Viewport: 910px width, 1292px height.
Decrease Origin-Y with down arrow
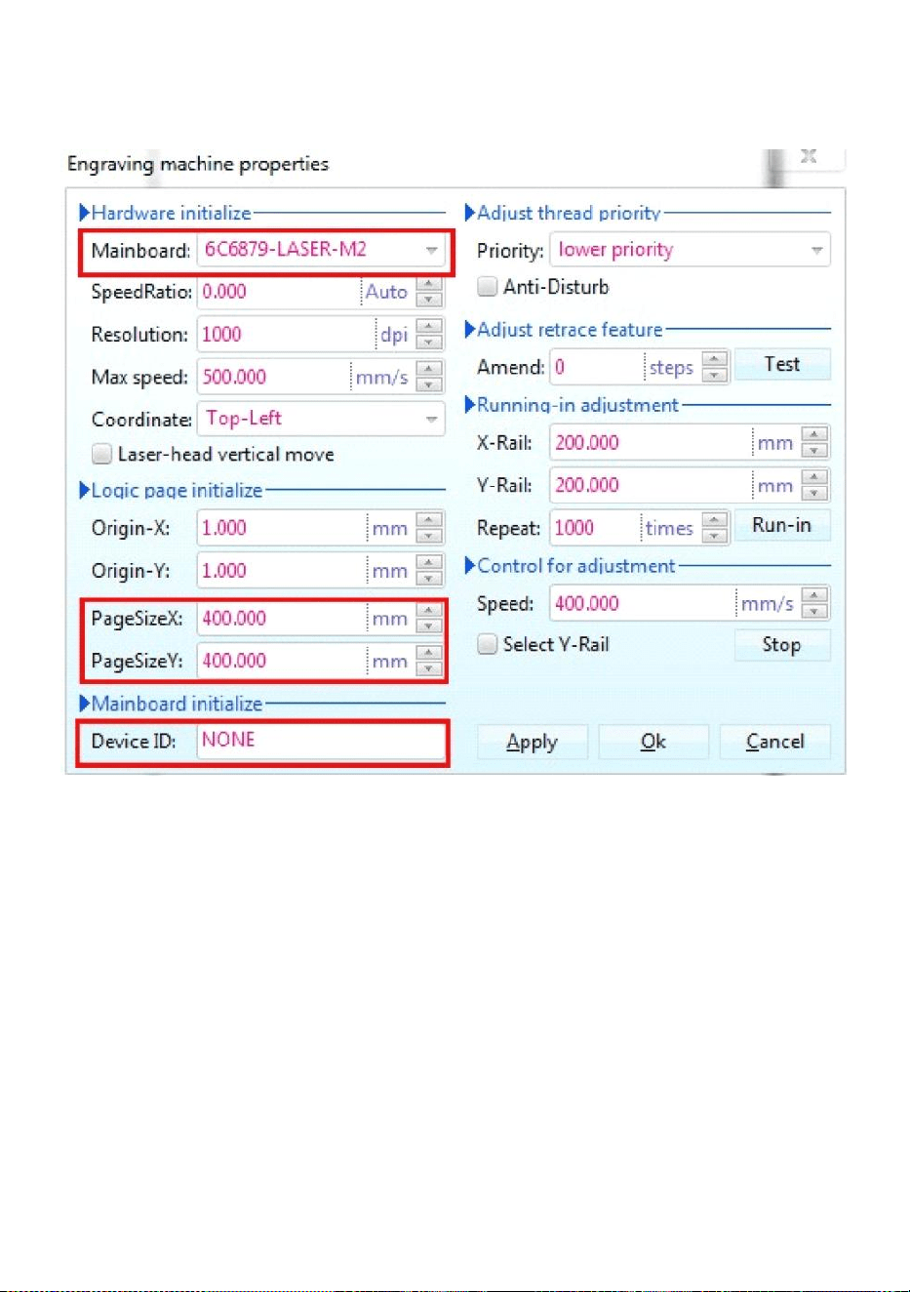[x=429, y=579]
